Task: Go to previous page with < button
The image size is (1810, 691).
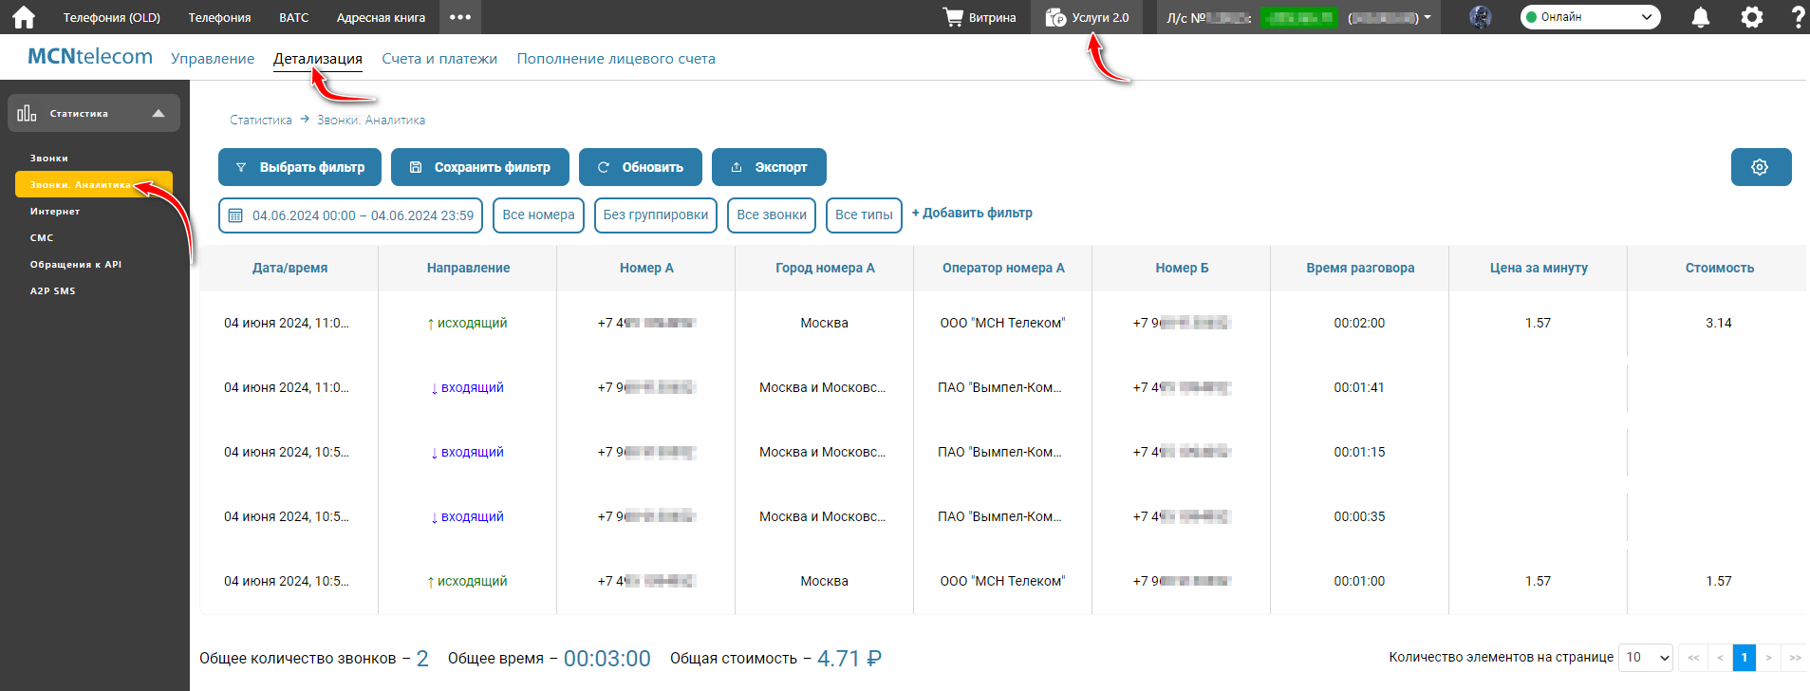Action: 1719,657
